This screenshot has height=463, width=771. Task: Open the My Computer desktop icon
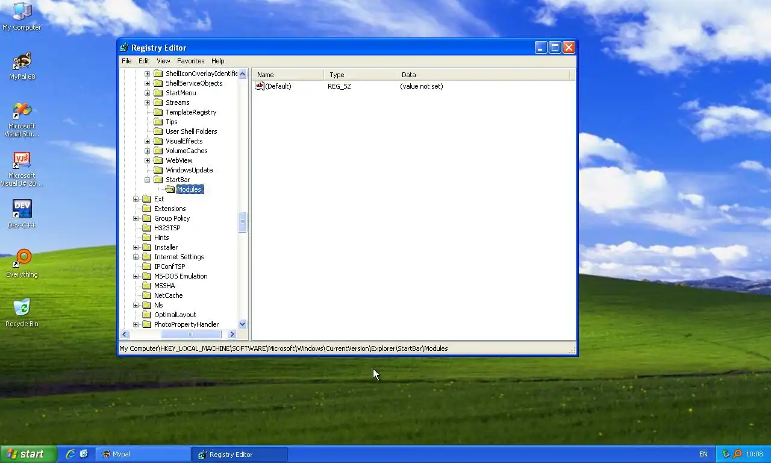coord(22,11)
